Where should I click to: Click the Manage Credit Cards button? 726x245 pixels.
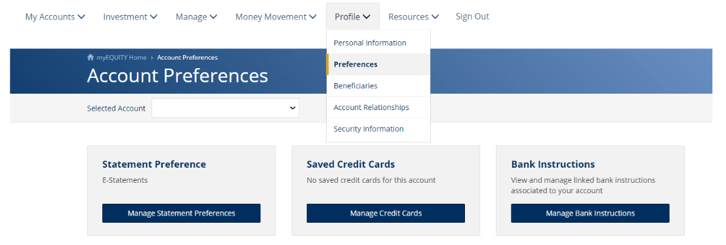[386, 213]
